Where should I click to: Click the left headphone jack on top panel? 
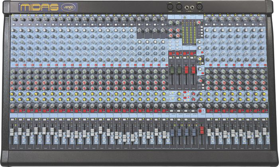tap(187, 8)
